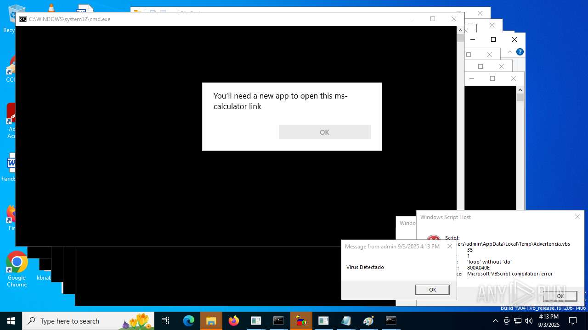Click OK in the ms-calculator link dialog

coord(324,132)
